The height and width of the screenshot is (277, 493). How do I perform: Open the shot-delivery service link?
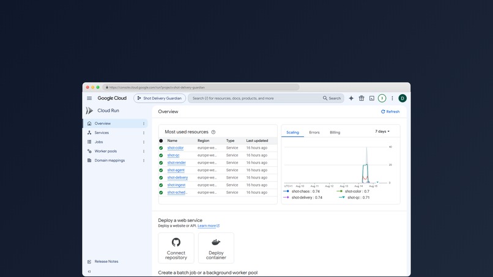(177, 178)
